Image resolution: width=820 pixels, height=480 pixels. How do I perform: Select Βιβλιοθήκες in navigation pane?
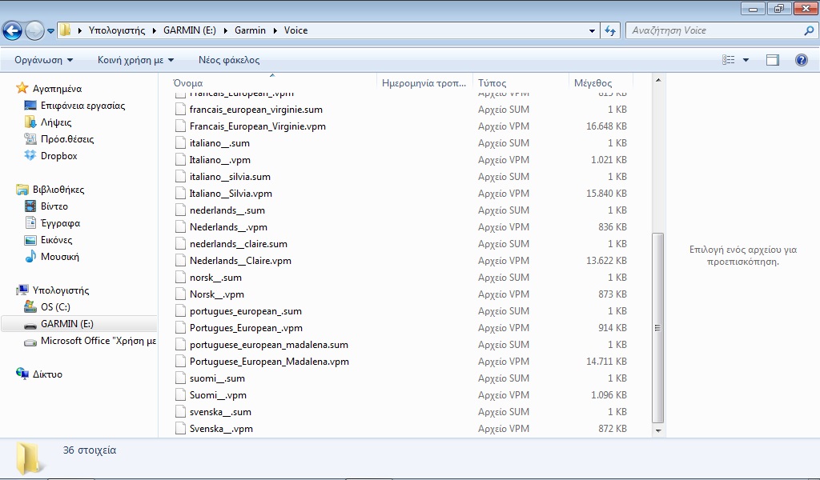[x=50, y=190]
